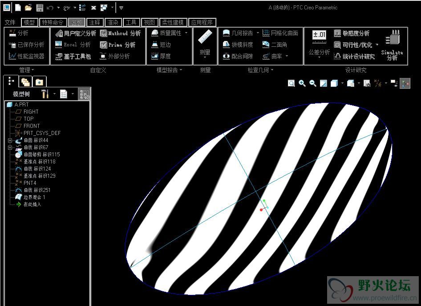The height and width of the screenshot is (306, 421).
Task: Open an existing file via folder icon
Action: [28, 8]
